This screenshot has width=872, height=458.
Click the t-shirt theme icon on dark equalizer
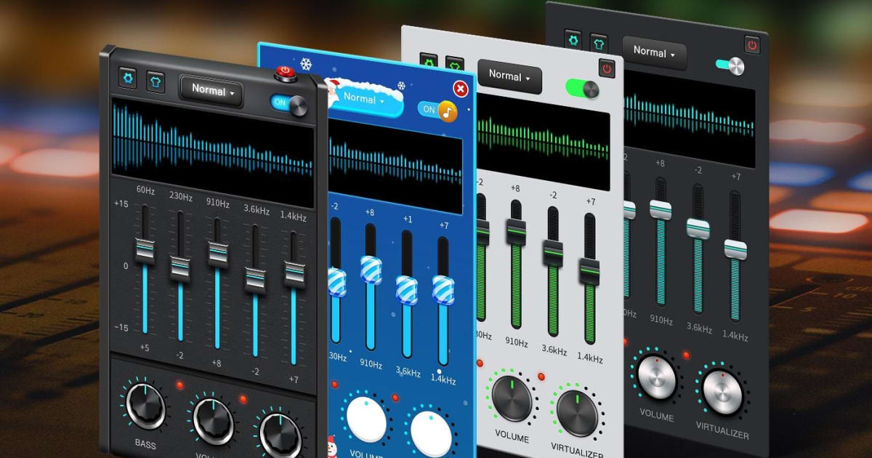[x=154, y=81]
